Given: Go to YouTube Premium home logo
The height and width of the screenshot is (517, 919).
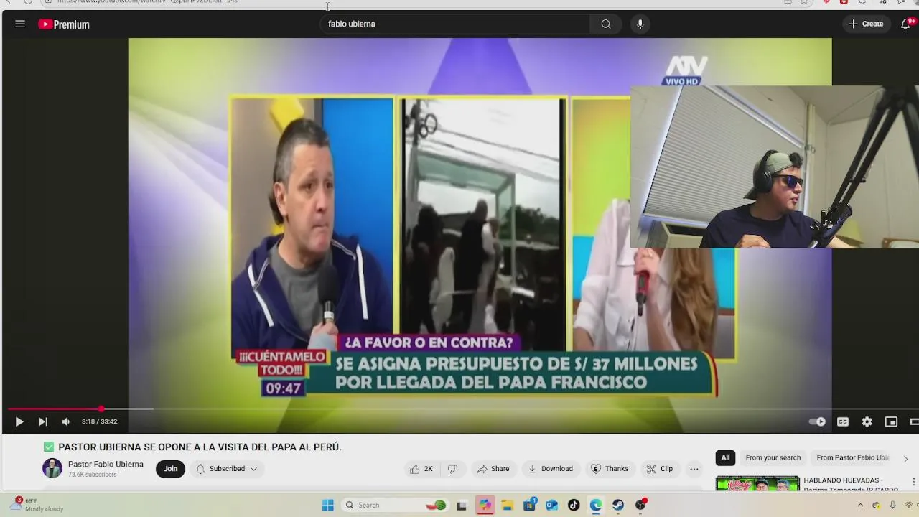Looking at the screenshot, I should [x=64, y=24].
